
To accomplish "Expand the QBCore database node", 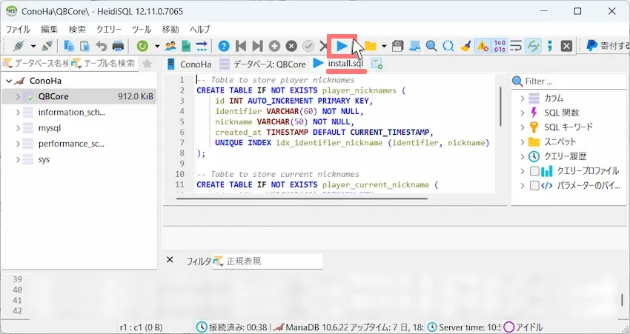I will click(18, 96).
